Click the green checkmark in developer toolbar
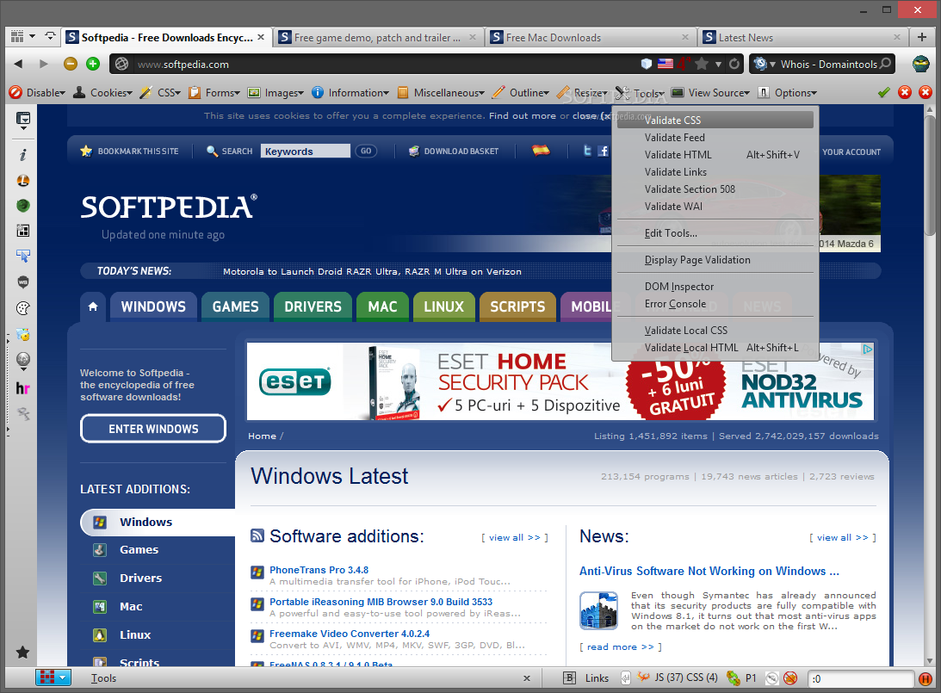 click(x=883, y=92)
